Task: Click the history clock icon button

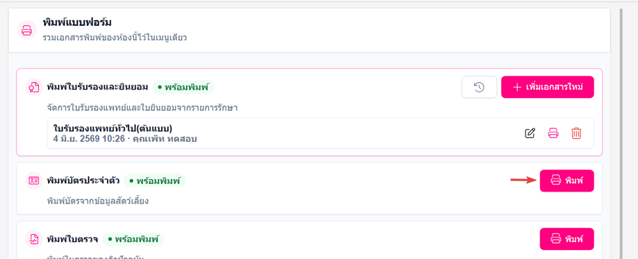Action: tap(479, 87)
